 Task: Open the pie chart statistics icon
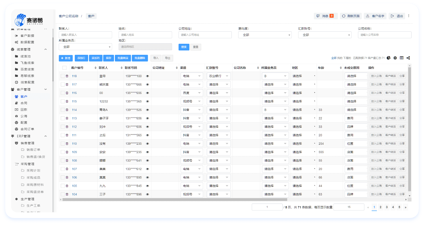(x=389, y=58)
